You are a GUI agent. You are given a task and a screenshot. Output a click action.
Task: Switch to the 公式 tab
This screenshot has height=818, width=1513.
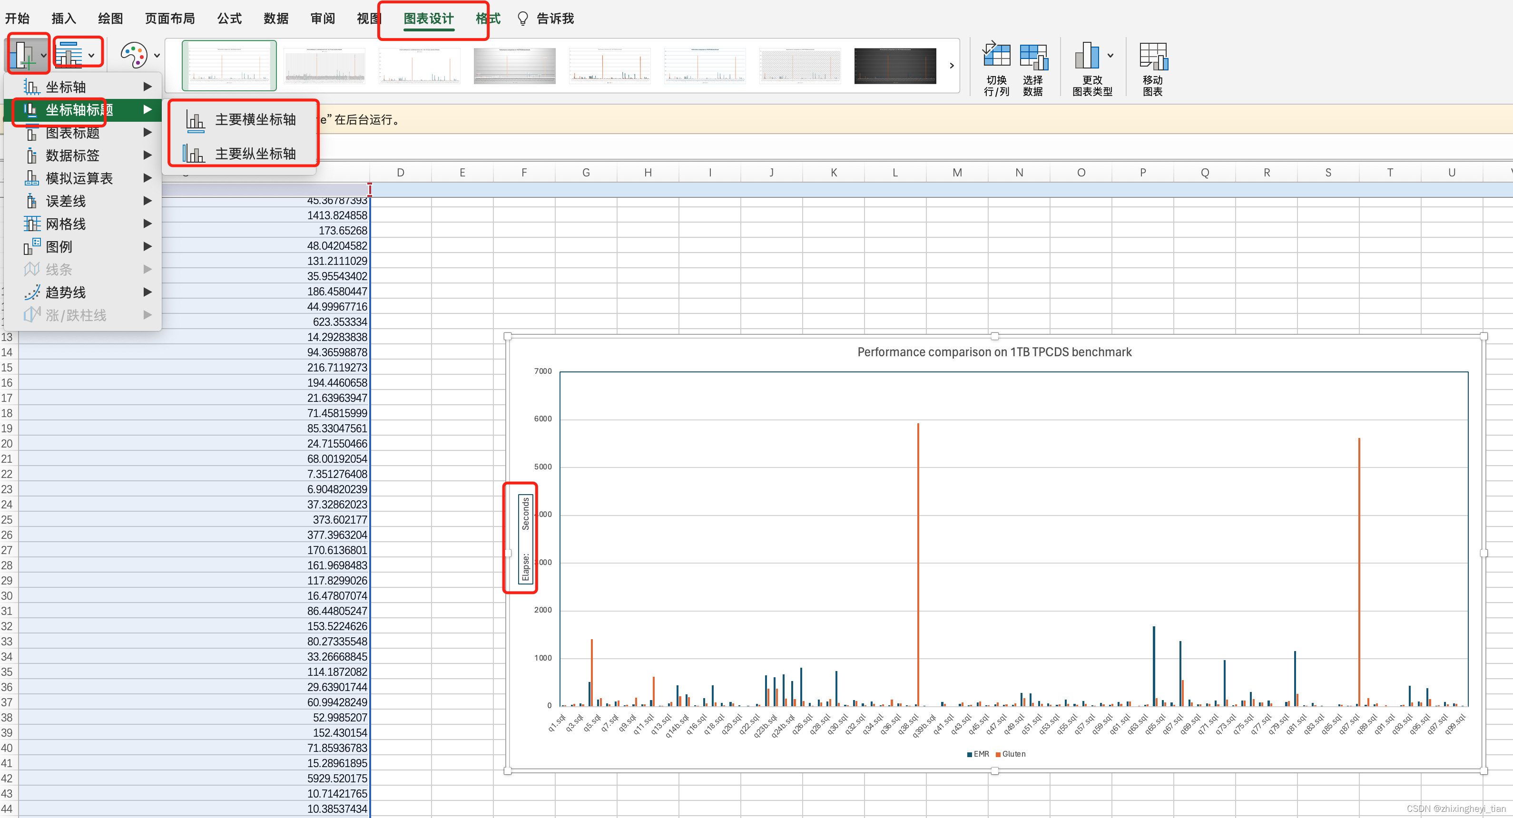coord(229,19)
